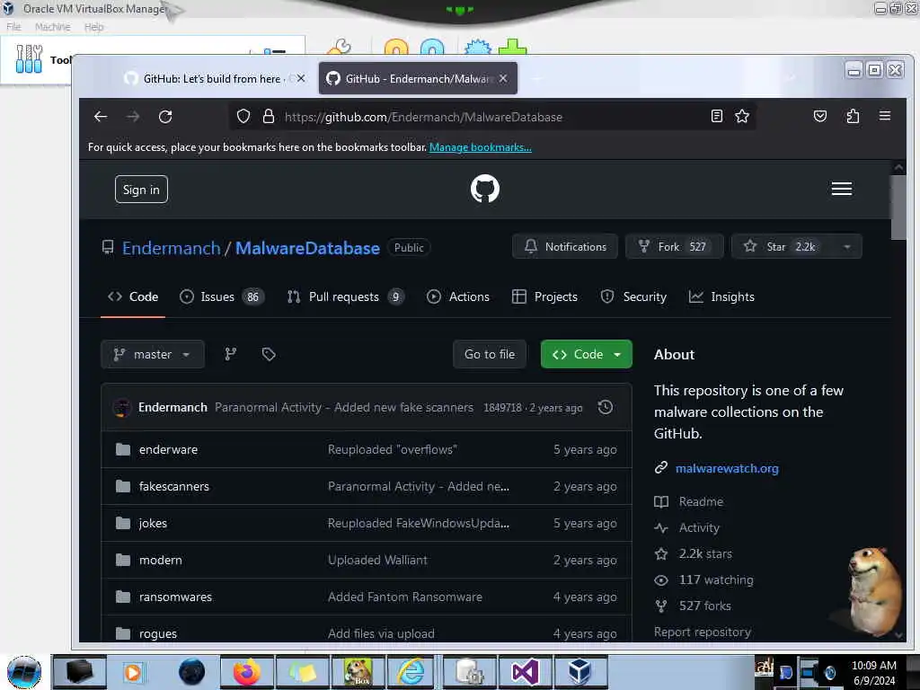Close the GitHub Endermanch tab
920x690 pixels.
503,79
